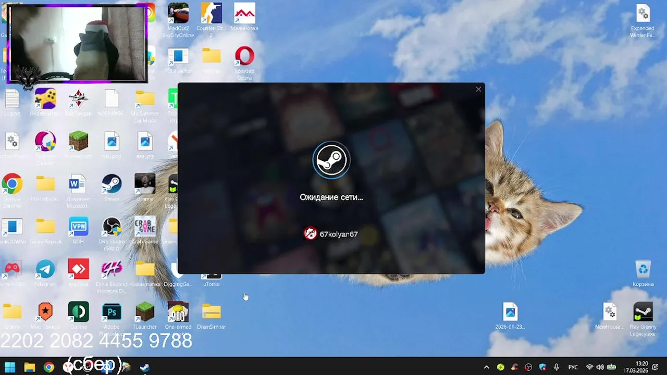Image resolution: width=667 pixels, height=375 pixels.
Task: Launch the One-armed cook game shortcut
Action: point(178,318)
